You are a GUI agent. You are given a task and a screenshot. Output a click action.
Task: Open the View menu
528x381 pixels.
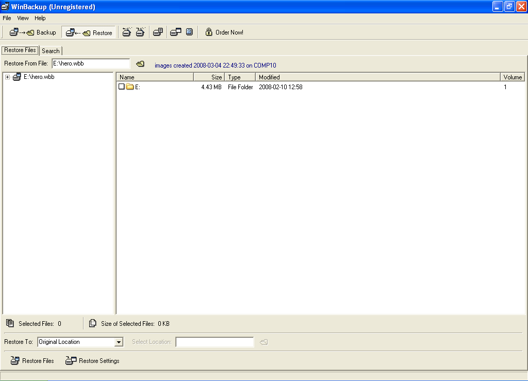(x=23, y=18)
